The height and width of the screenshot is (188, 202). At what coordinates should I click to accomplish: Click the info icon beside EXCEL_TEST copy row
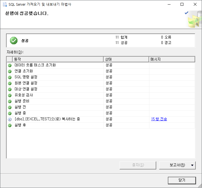[x=10, y=119]
